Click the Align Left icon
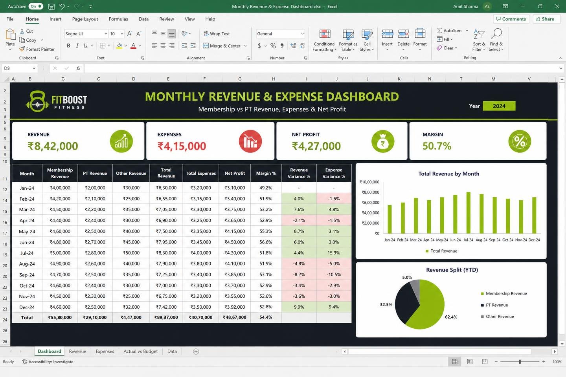566x377 pixels. [154, 46]
